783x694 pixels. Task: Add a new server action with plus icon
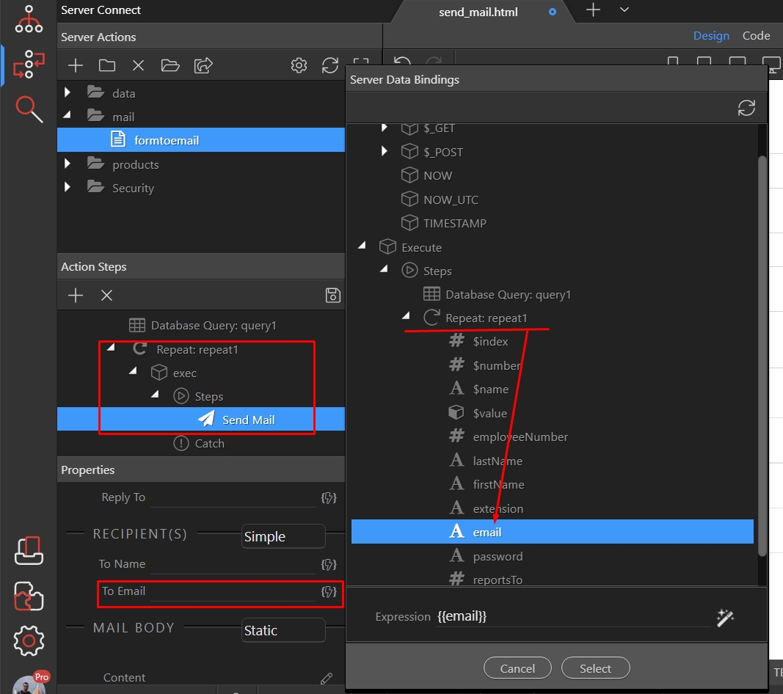(x=76, y=66)
